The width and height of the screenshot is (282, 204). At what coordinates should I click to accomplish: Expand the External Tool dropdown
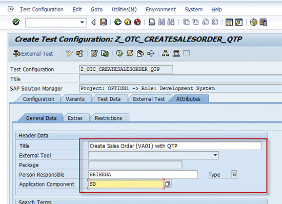[215, 155]
